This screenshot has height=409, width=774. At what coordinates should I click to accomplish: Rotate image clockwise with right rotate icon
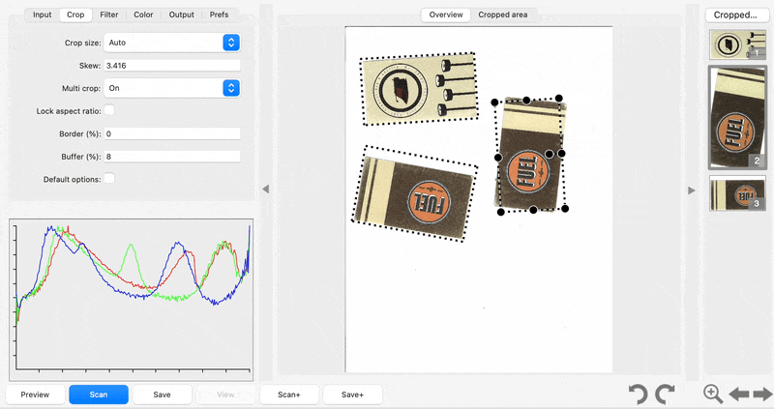665,394
